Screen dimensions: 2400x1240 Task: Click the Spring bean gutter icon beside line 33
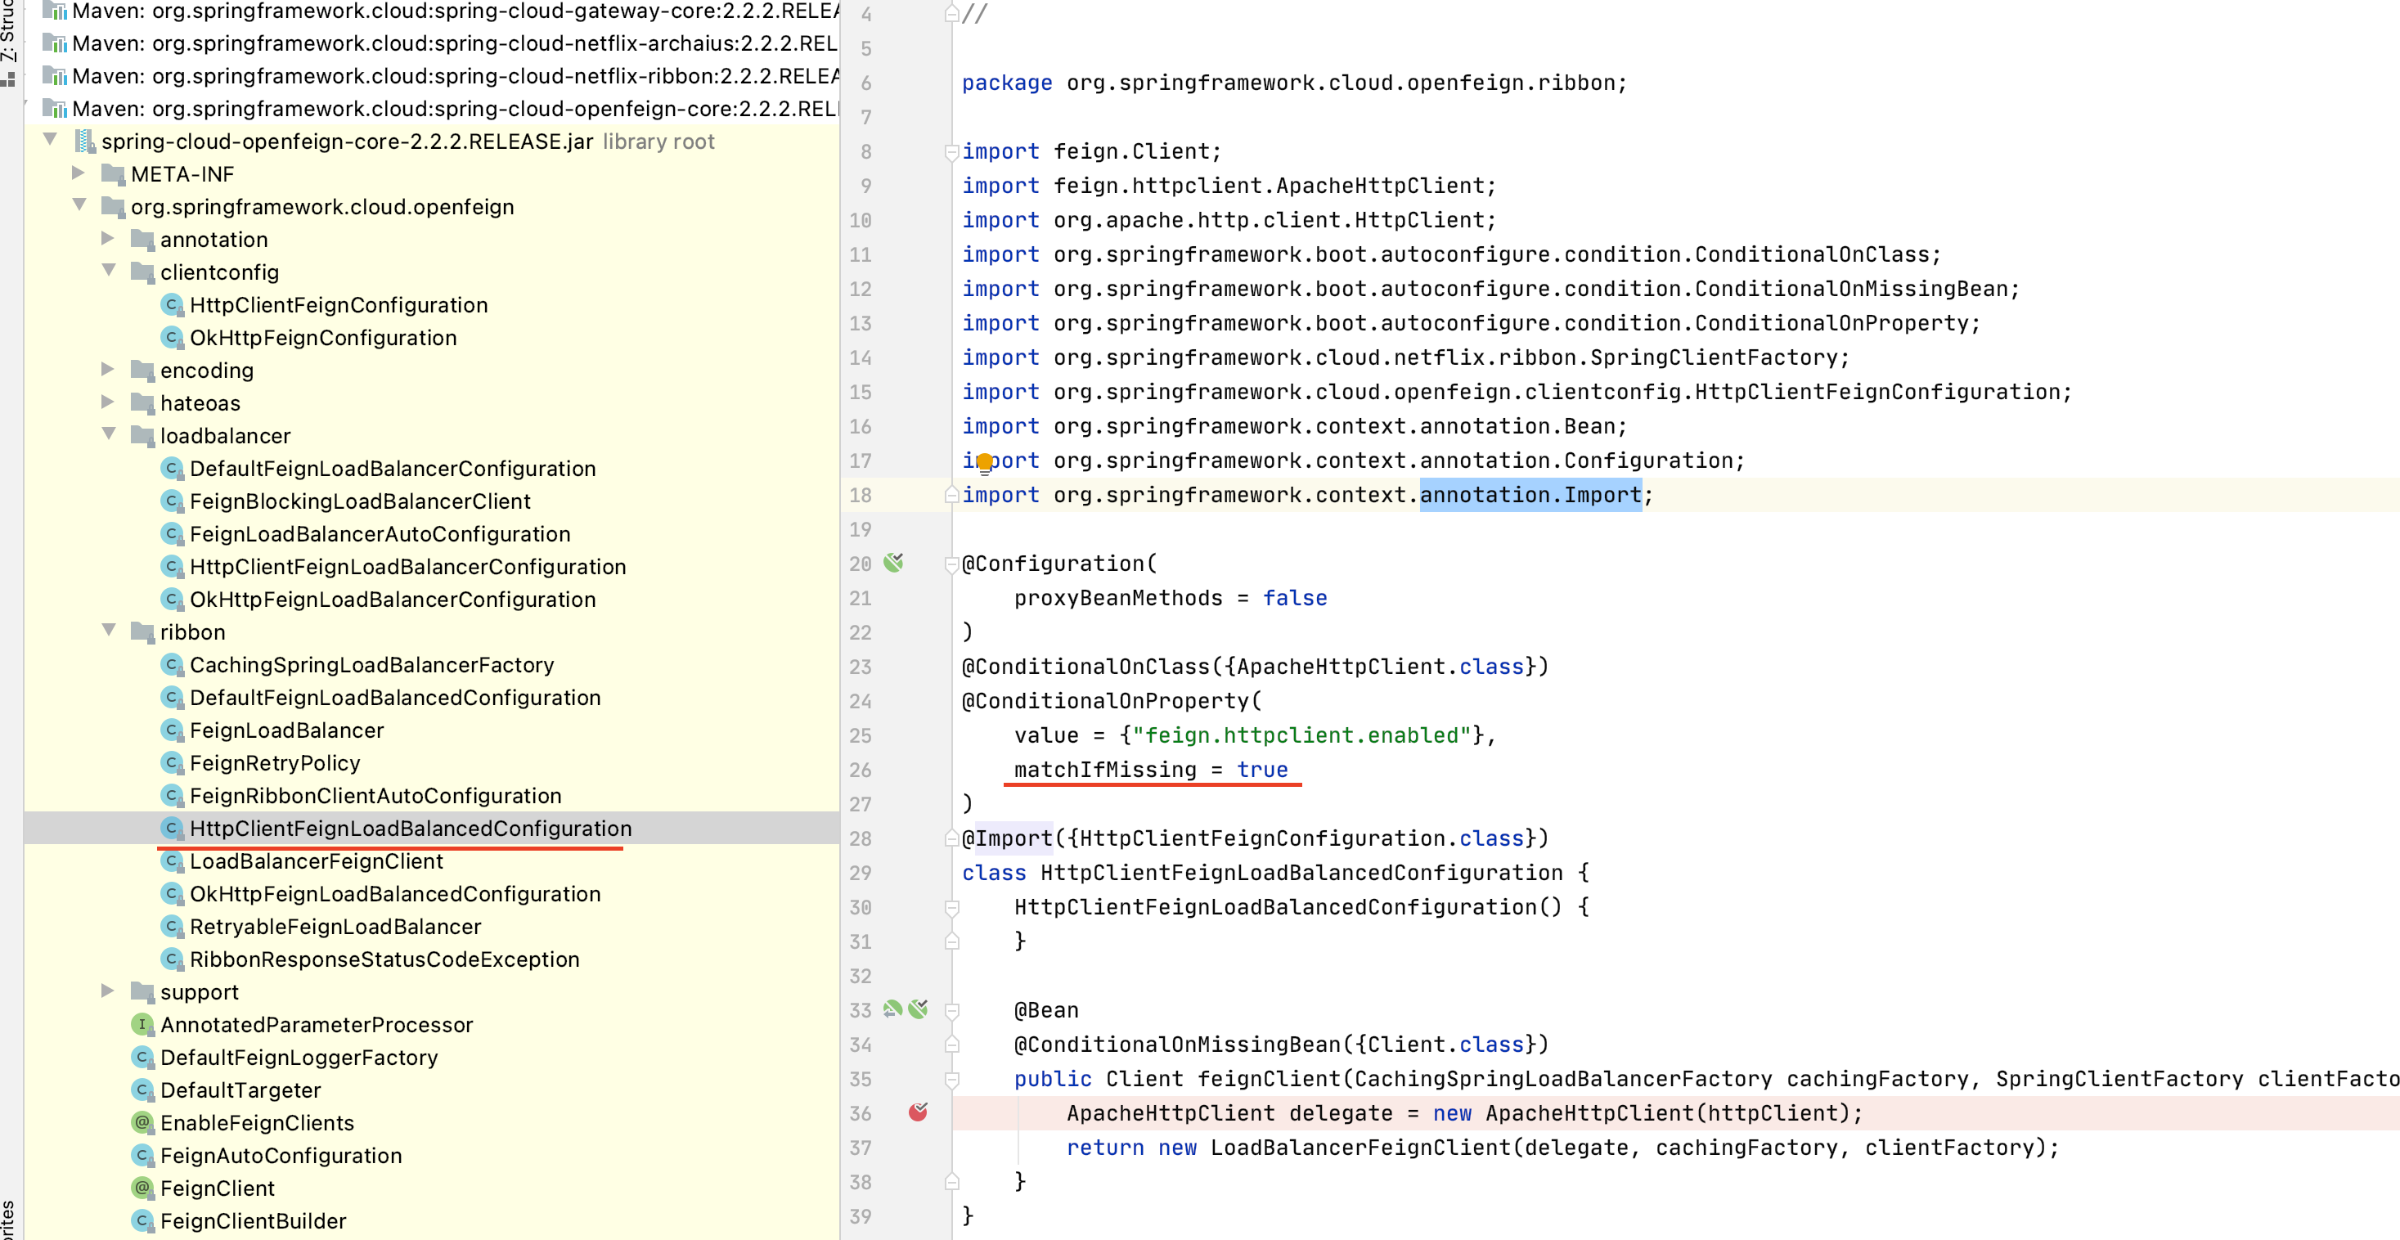[x=919, y=1010]
